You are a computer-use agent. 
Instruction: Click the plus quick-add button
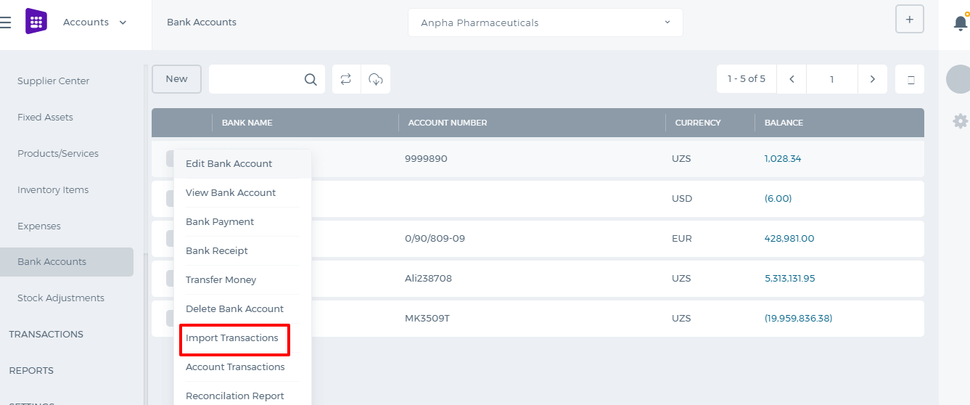[x=910, y=19]
